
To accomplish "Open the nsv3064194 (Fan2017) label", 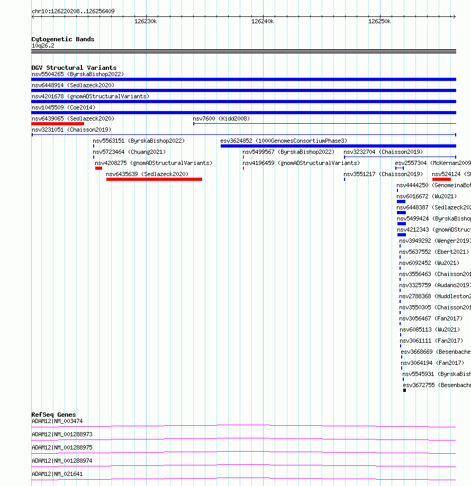I will [x=432, y=363].
